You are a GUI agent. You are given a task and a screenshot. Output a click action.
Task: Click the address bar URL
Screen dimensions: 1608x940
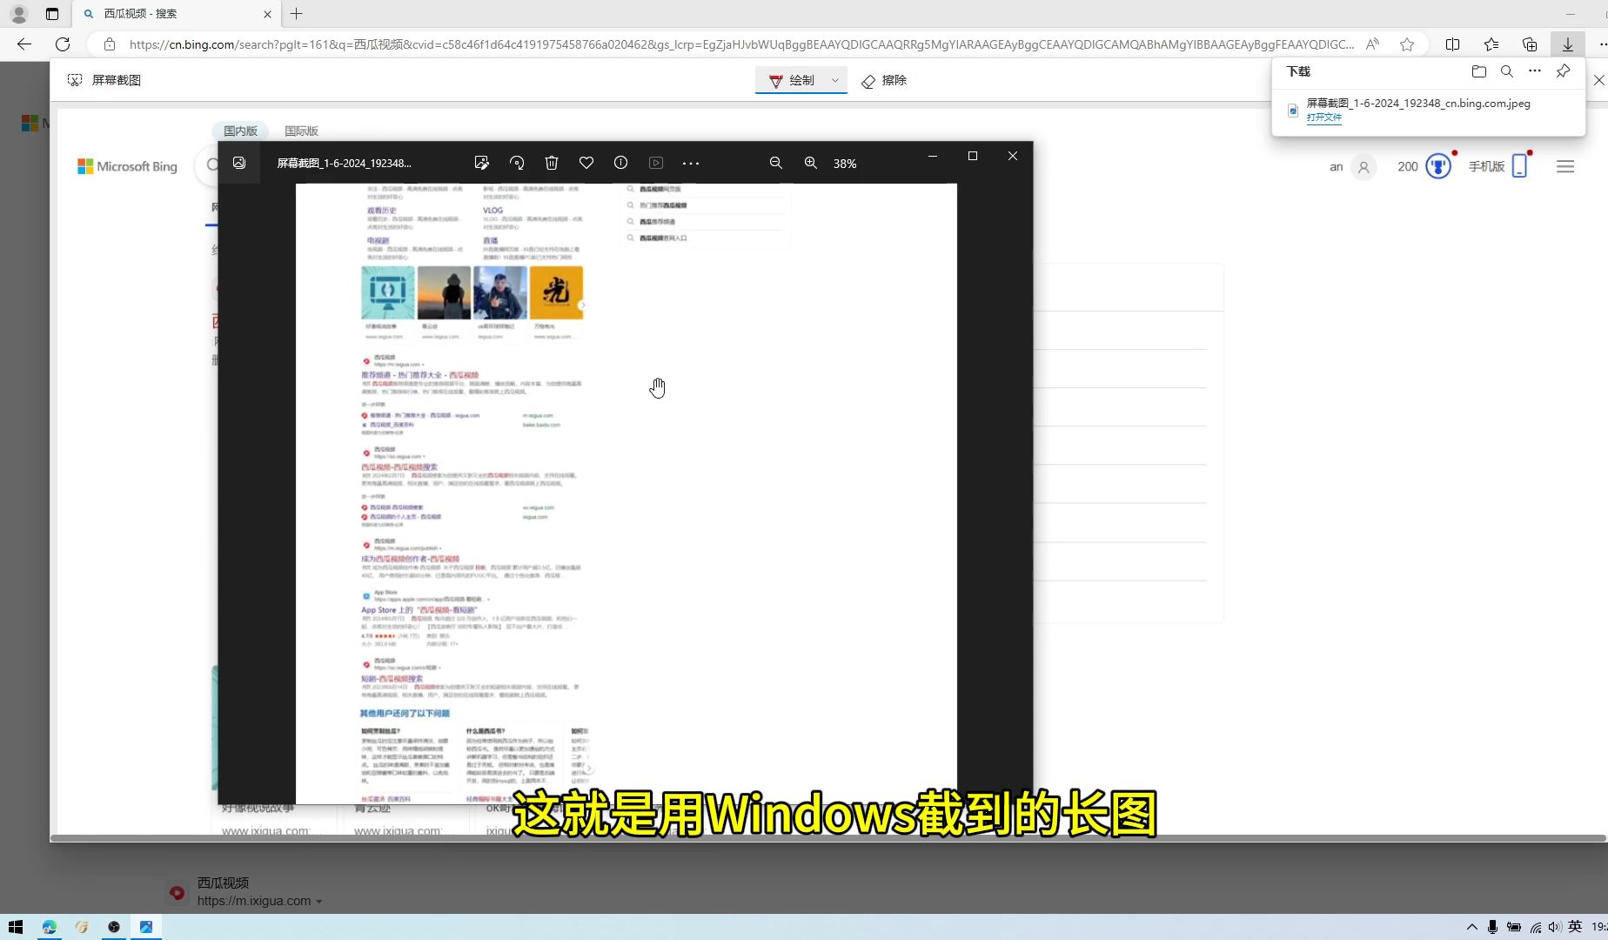coord(741,44)
